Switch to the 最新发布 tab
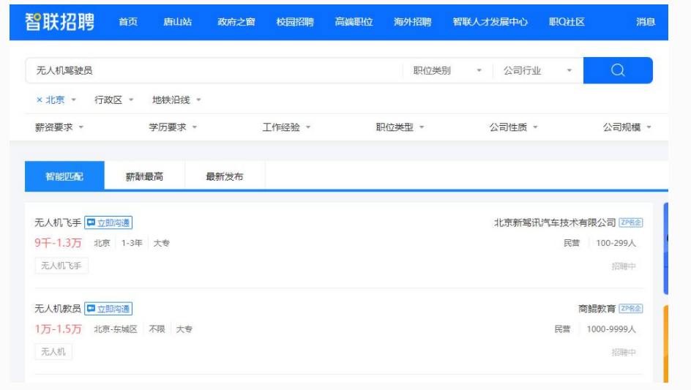This screenshot has height=390, width=691. (225, 176)
